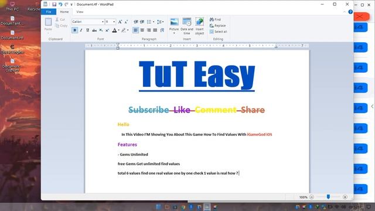The width and height of the screenshot is (375, 211).
Task: Collapse the ribbon with the chevron
Action: [x=345, y=12]
